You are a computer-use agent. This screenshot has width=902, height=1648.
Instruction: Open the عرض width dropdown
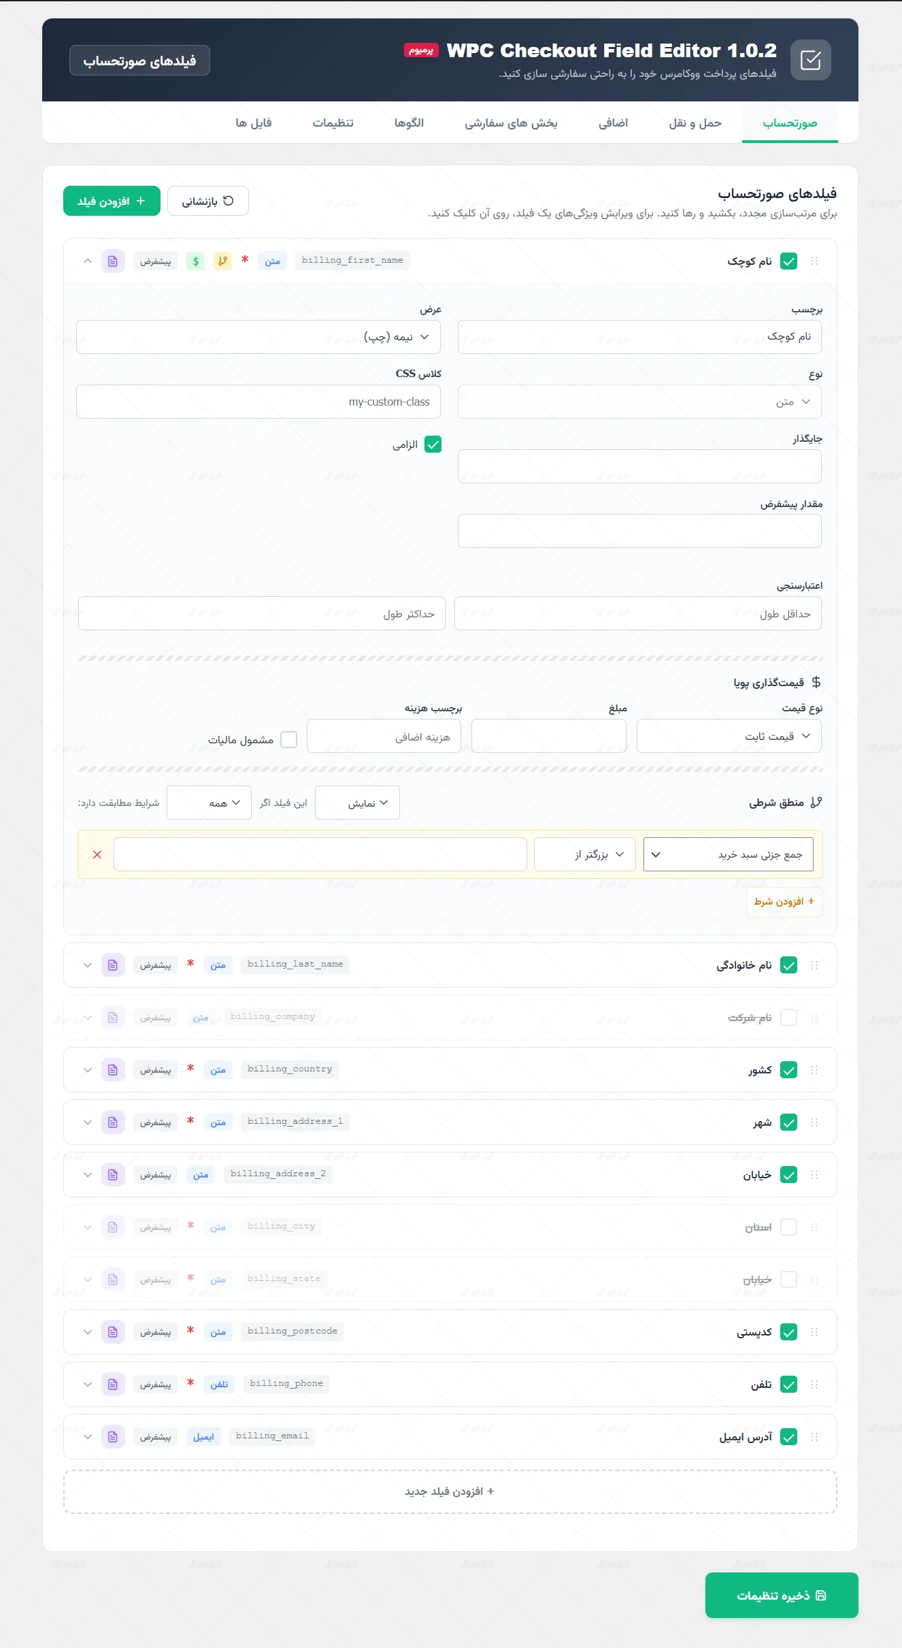point(258,337)
